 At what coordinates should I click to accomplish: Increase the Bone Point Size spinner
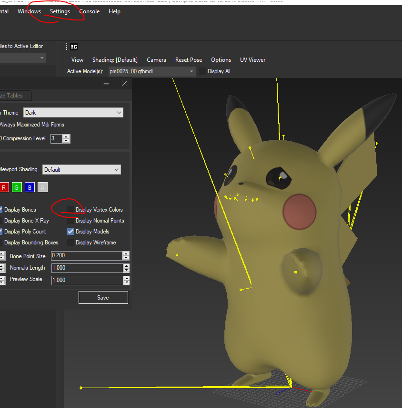point(126,253)
